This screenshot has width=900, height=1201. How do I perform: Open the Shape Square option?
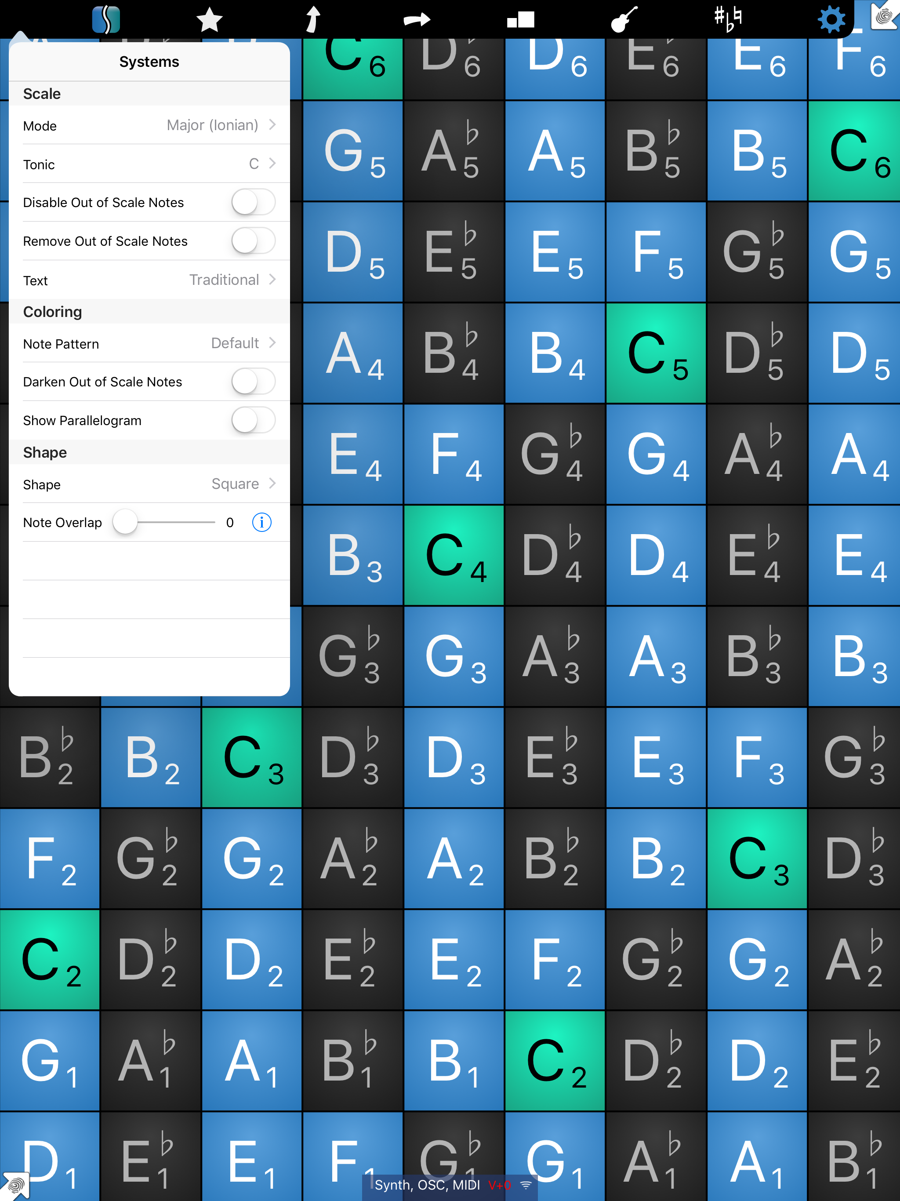[149, 484]
